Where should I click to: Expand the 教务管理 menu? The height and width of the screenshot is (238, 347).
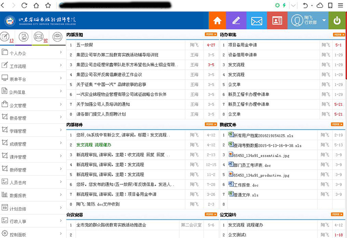pyautogui.click(x=33, y=118)
